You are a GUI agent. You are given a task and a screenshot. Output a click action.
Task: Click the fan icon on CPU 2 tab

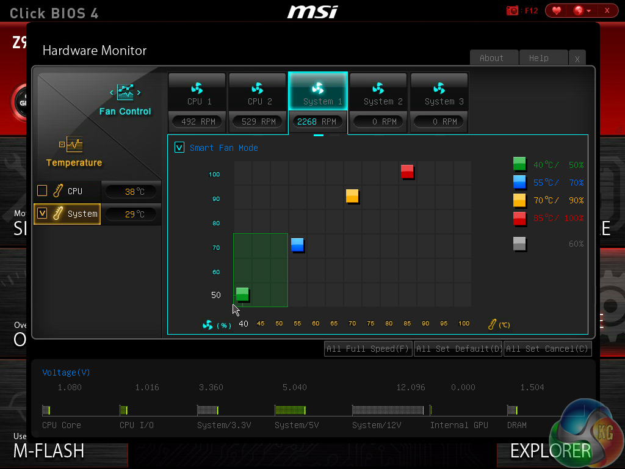[258, 88]
